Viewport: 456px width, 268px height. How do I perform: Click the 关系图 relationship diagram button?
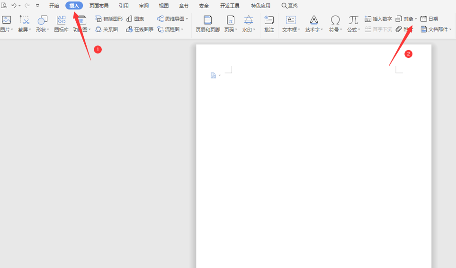[x=107, y=29]
